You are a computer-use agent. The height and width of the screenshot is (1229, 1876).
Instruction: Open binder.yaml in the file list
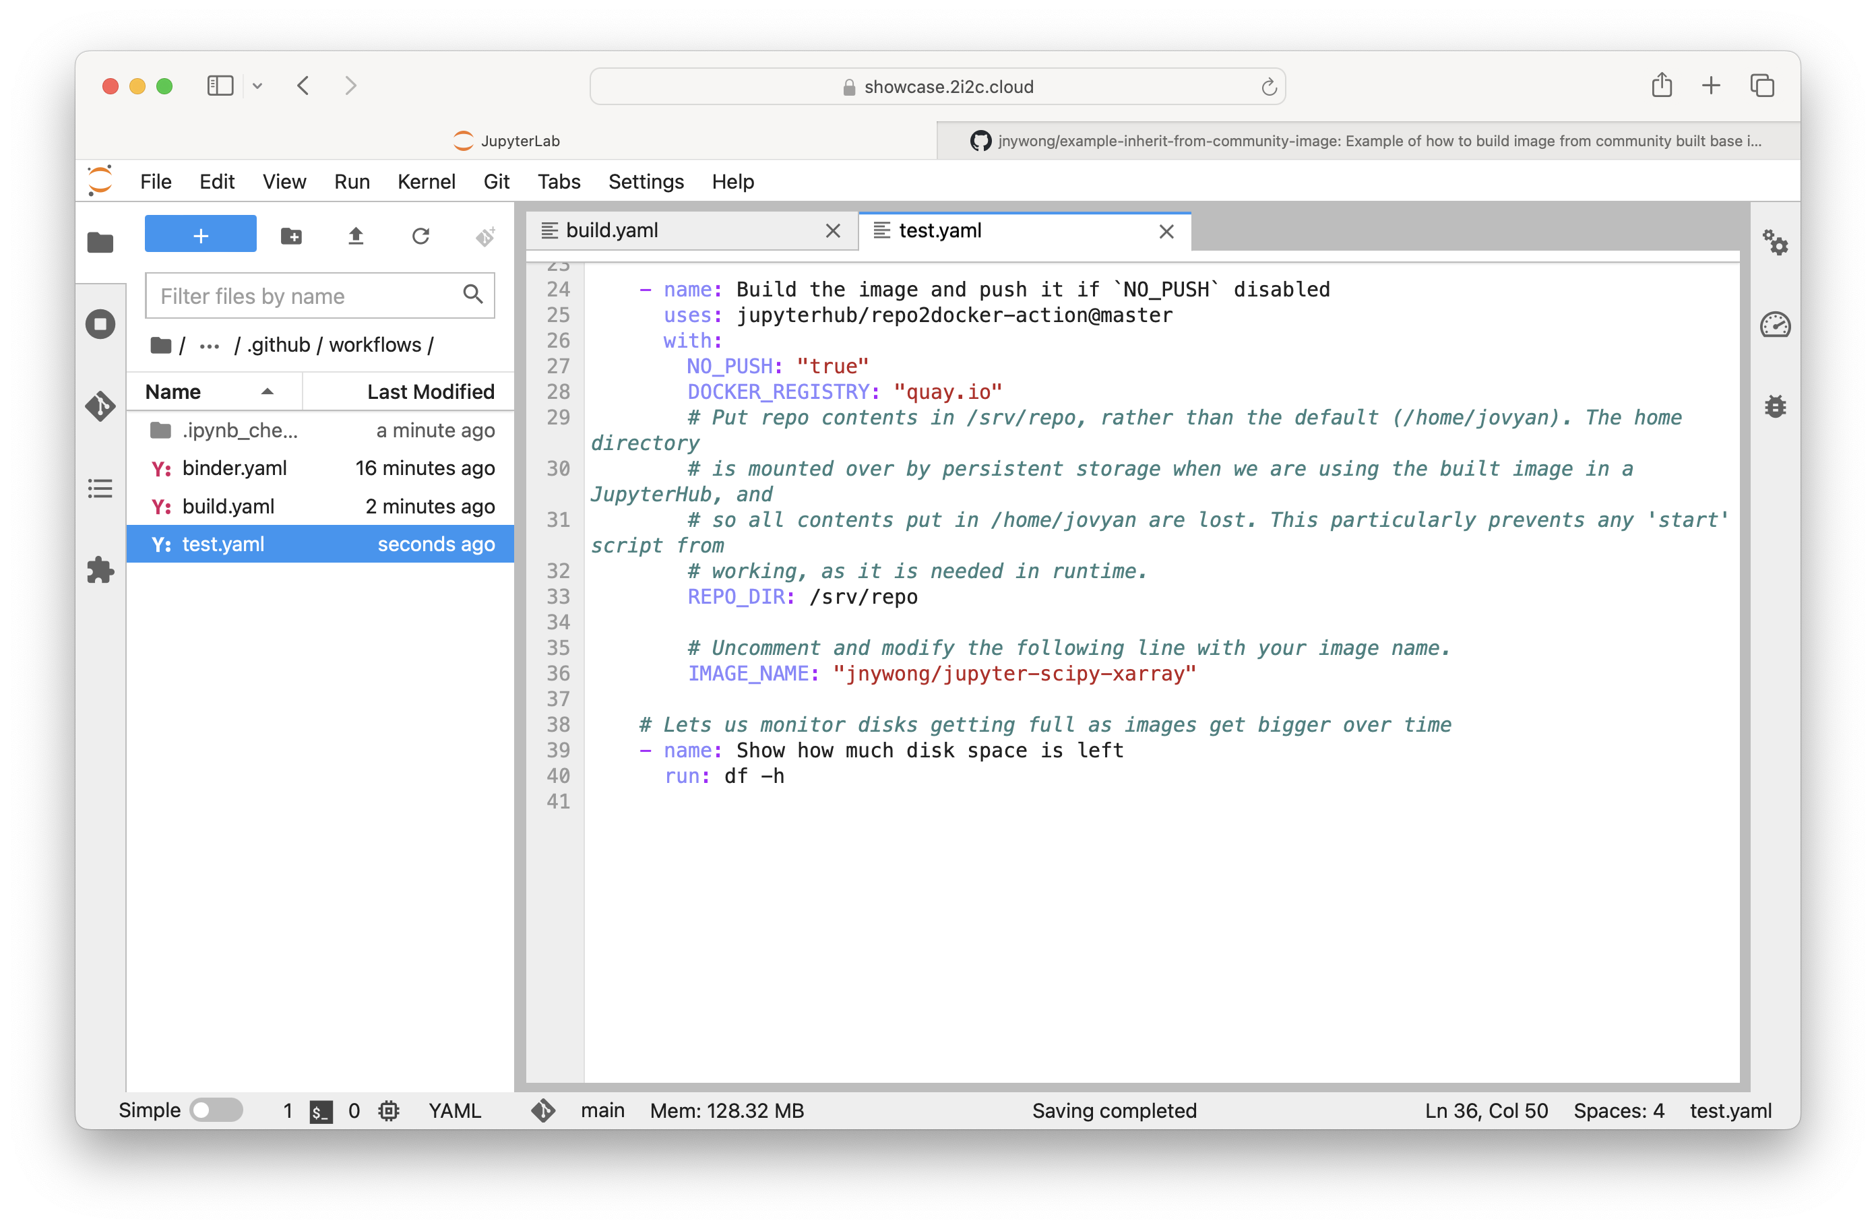pos(234,468)
